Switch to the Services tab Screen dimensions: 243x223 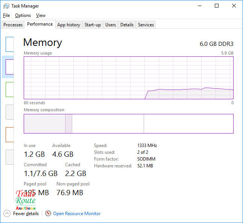click(x=146, y=25)
